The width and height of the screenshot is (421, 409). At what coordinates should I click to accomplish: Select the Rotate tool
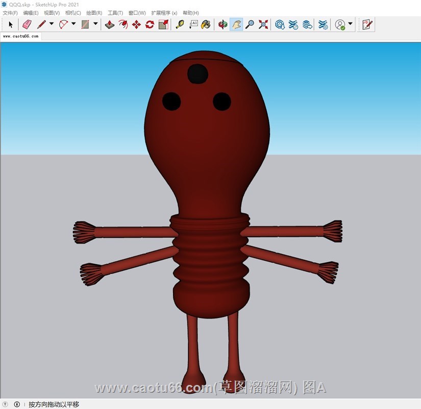point(150,24)
